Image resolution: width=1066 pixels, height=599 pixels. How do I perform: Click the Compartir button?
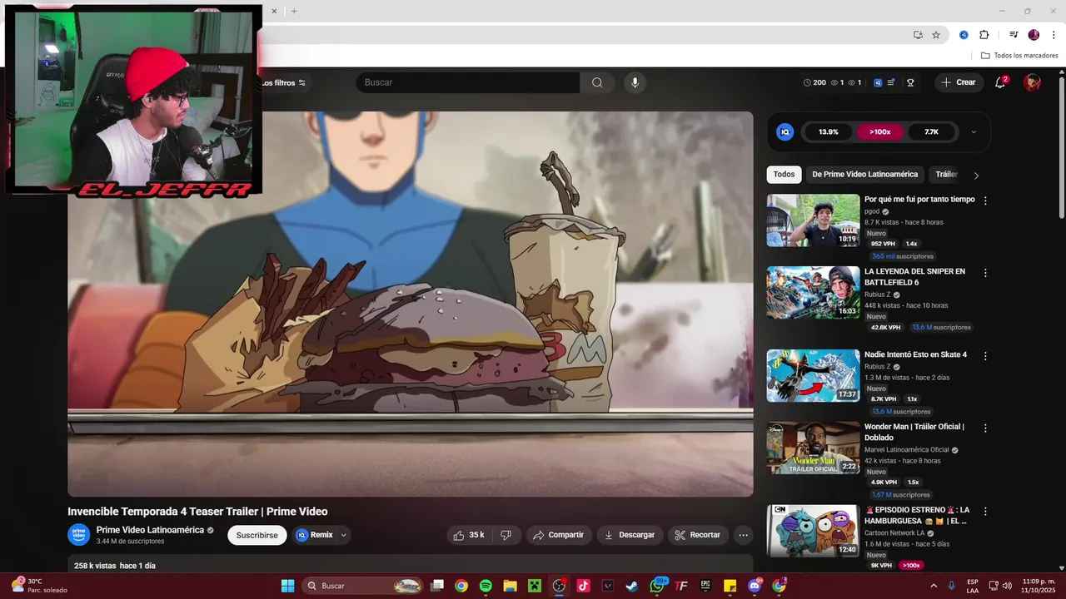[x=559, y=535]
